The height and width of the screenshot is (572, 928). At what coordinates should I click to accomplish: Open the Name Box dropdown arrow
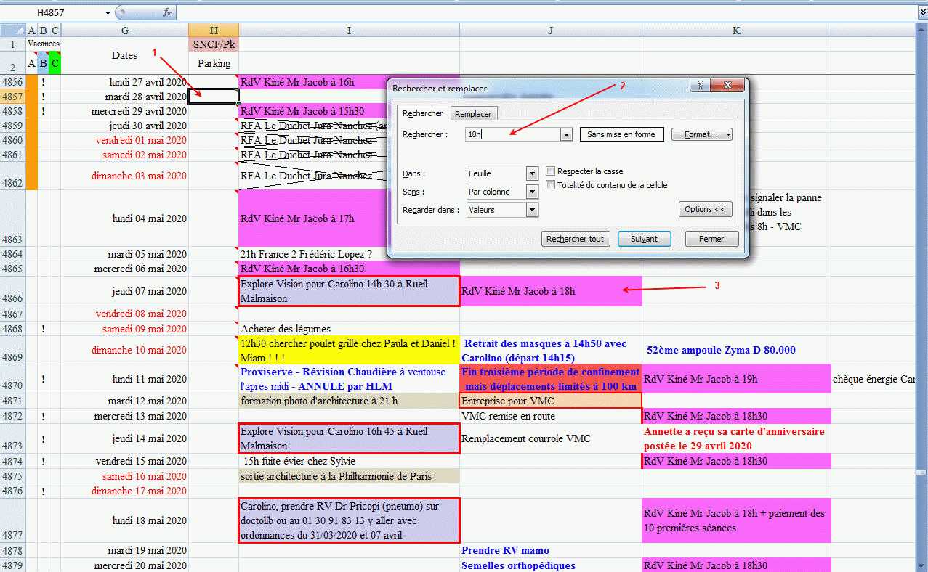108,12
